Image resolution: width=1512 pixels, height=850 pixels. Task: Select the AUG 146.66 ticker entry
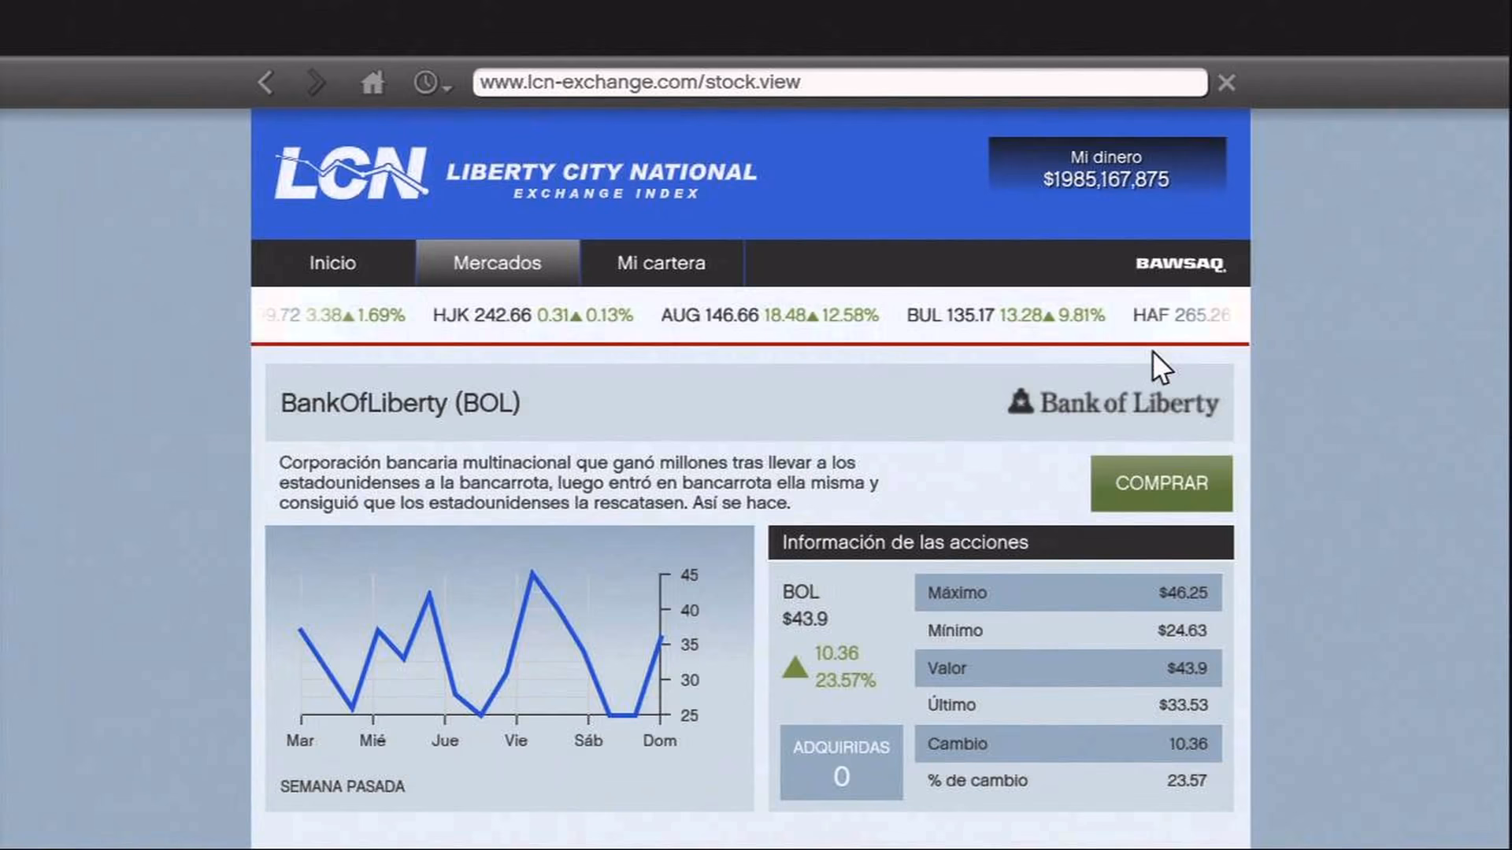click(769, 316)
